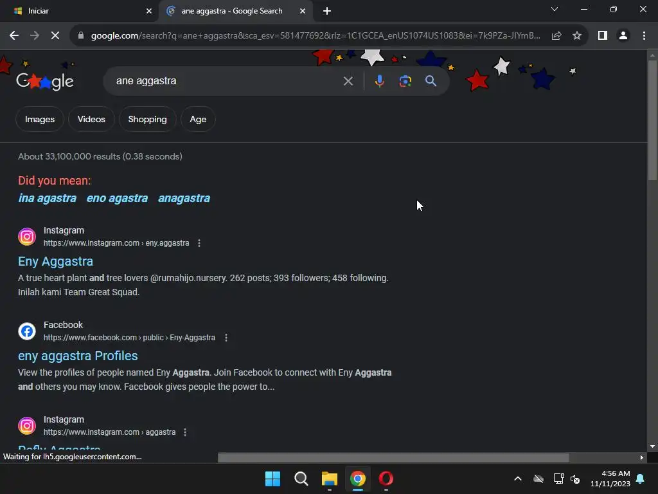Open the Google logo home link

click(x=45, y=80)
